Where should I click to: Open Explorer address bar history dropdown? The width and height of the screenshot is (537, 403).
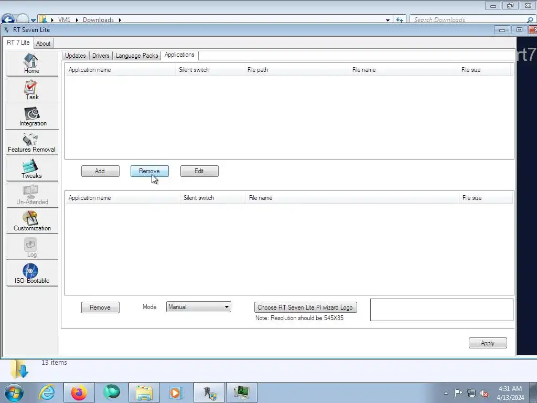[x=388, y=20]
